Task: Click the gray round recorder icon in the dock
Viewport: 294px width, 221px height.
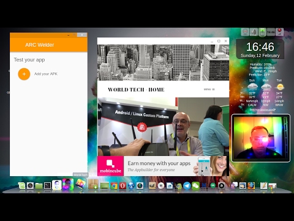Action: coord(222,185)
